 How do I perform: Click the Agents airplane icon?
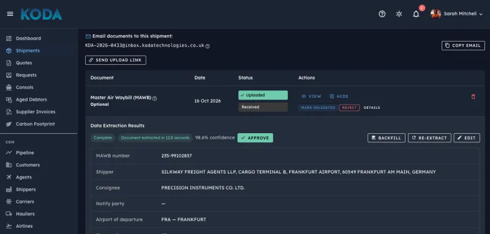click(9, 177)
